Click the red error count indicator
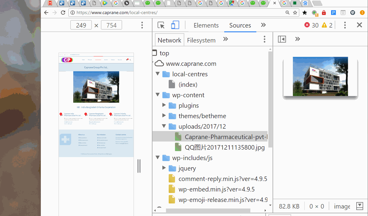Viewport: 368px width, 216px height. [x=311, y=25]
